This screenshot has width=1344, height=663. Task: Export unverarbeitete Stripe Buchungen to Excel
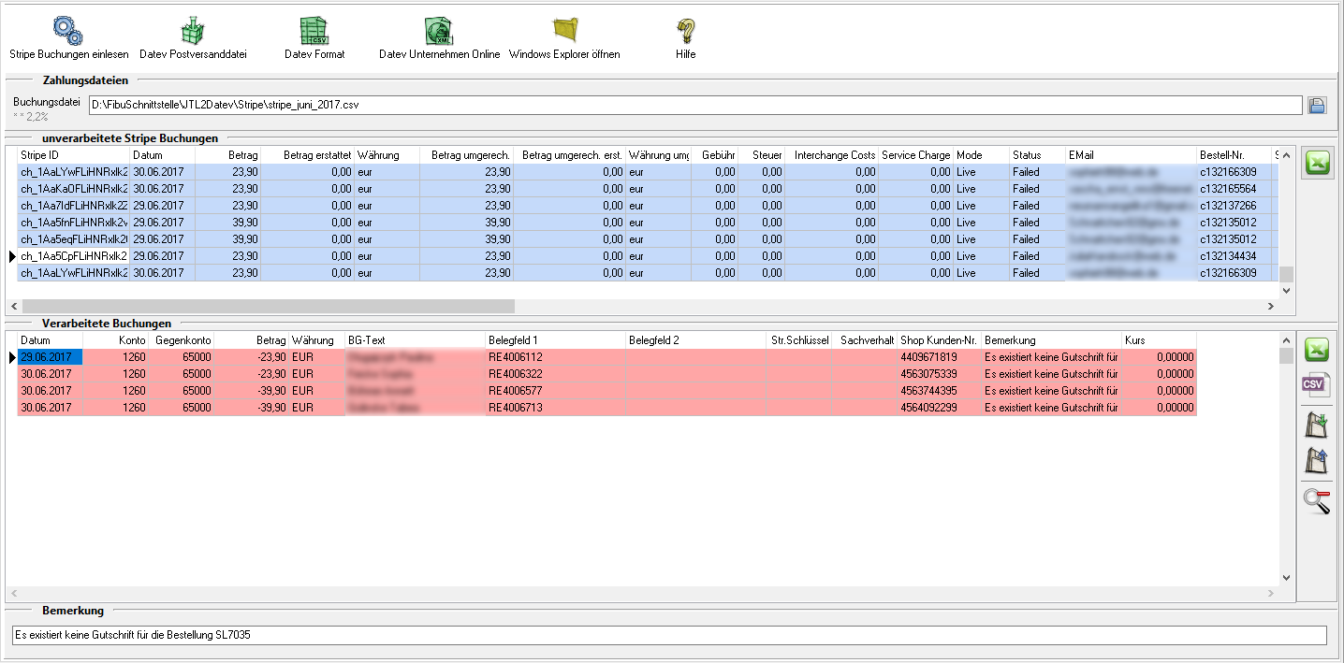tap(1317, 164)
